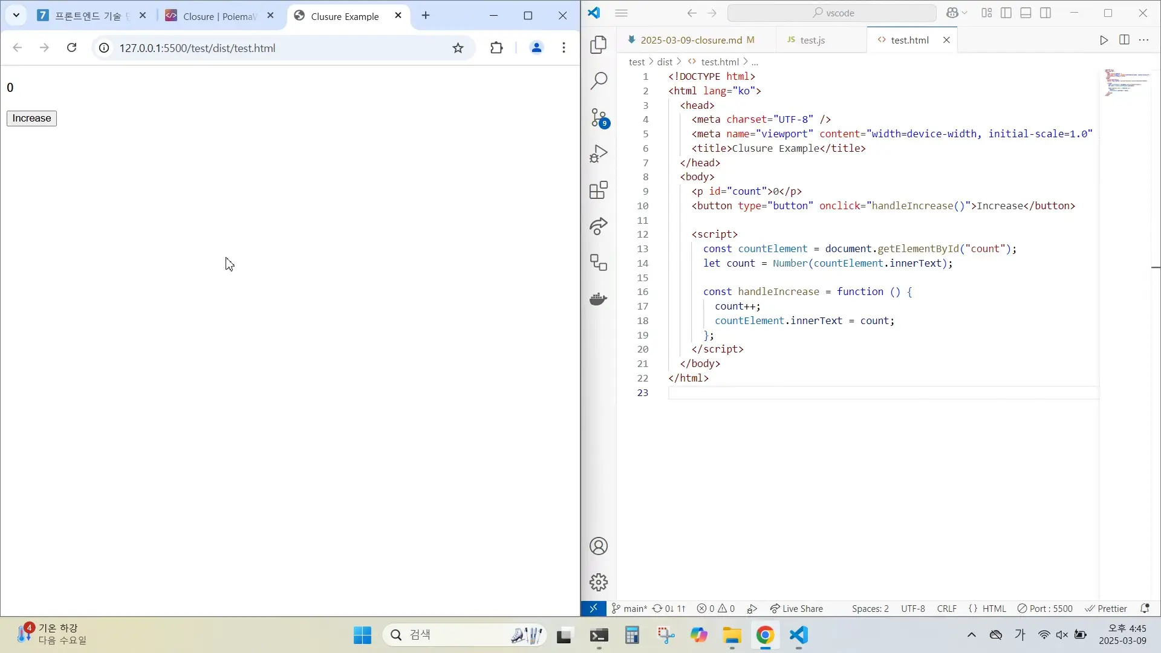1161x653 pixels.
Task: Open the VS Code Explorer panel
Action: point(598,44)
